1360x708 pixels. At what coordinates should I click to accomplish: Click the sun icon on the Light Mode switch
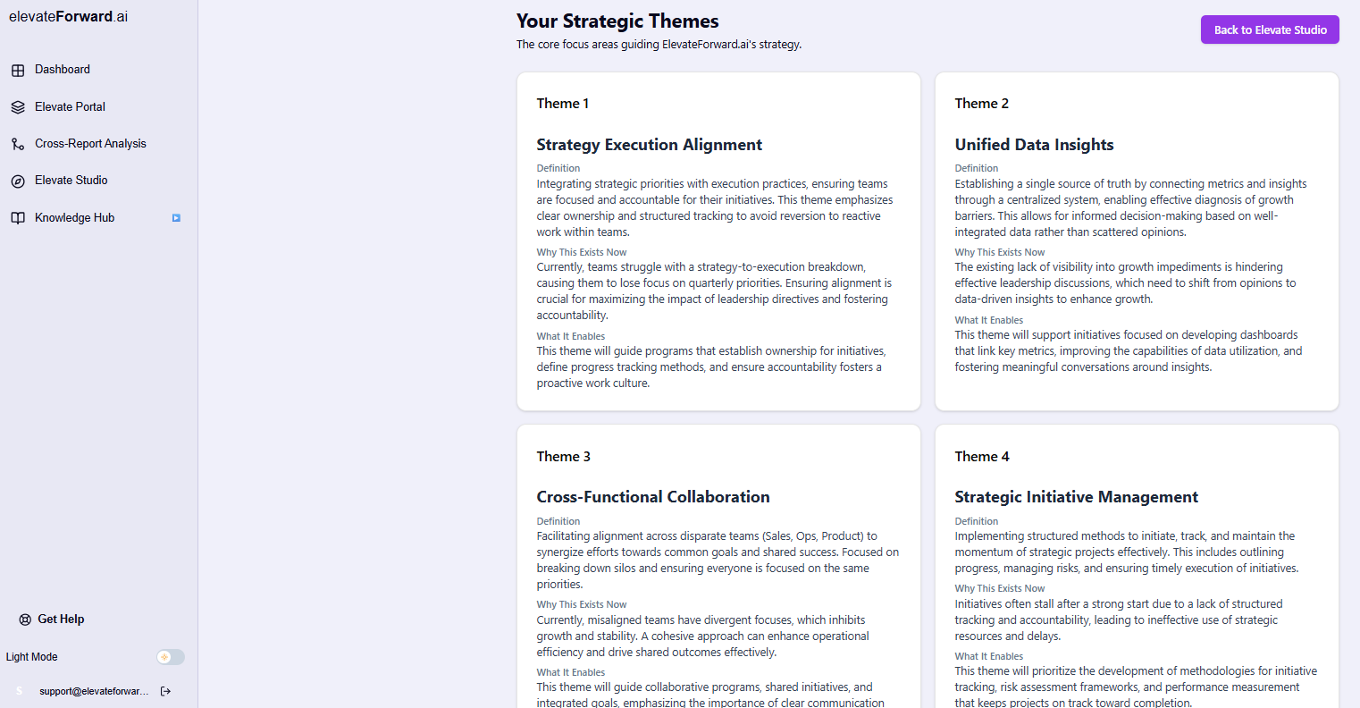coord(164,657)
